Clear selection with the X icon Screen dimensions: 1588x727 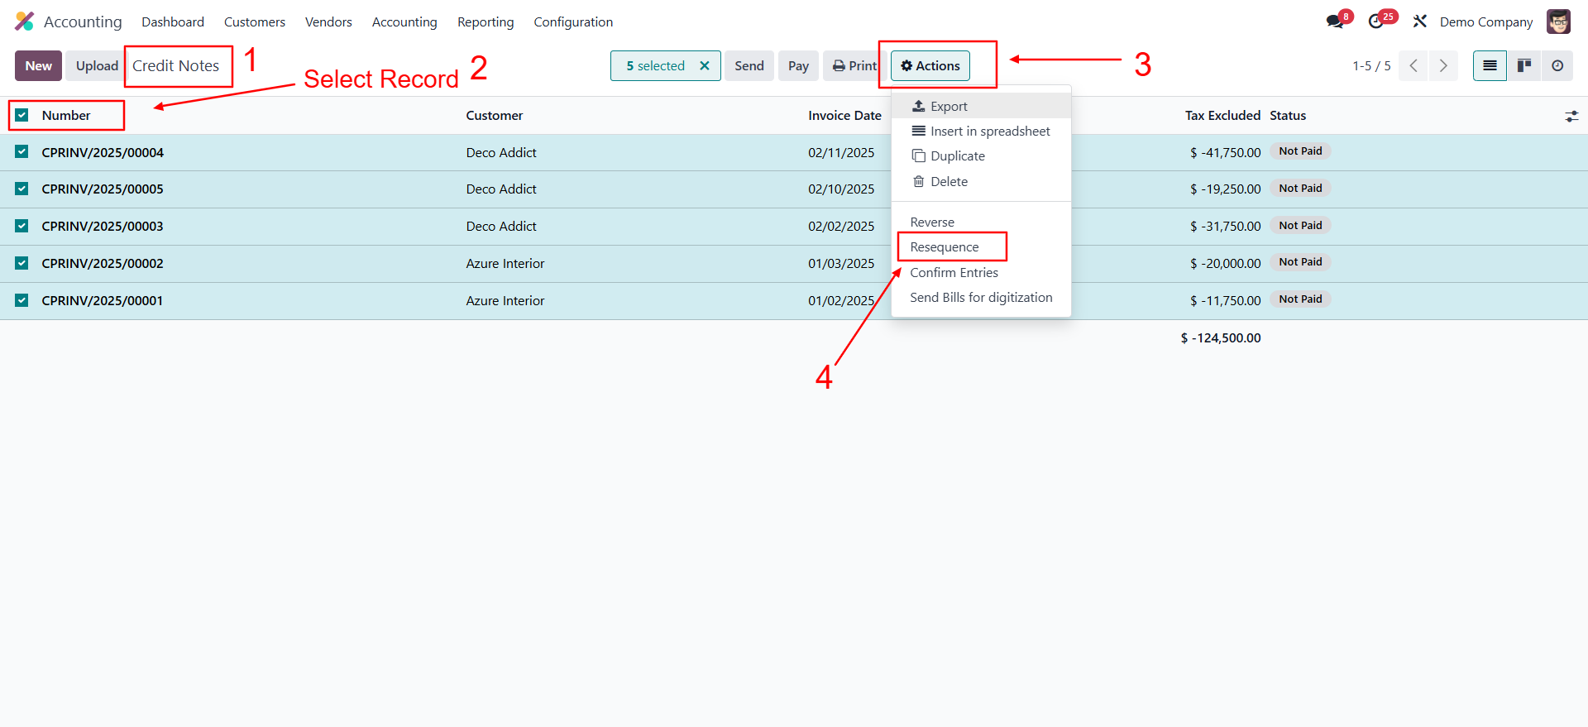(705, 66)
